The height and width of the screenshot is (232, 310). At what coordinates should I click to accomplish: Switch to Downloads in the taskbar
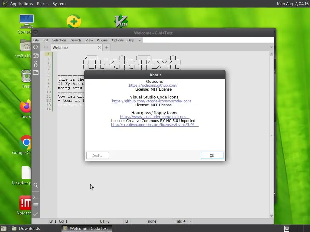point(26,228)
